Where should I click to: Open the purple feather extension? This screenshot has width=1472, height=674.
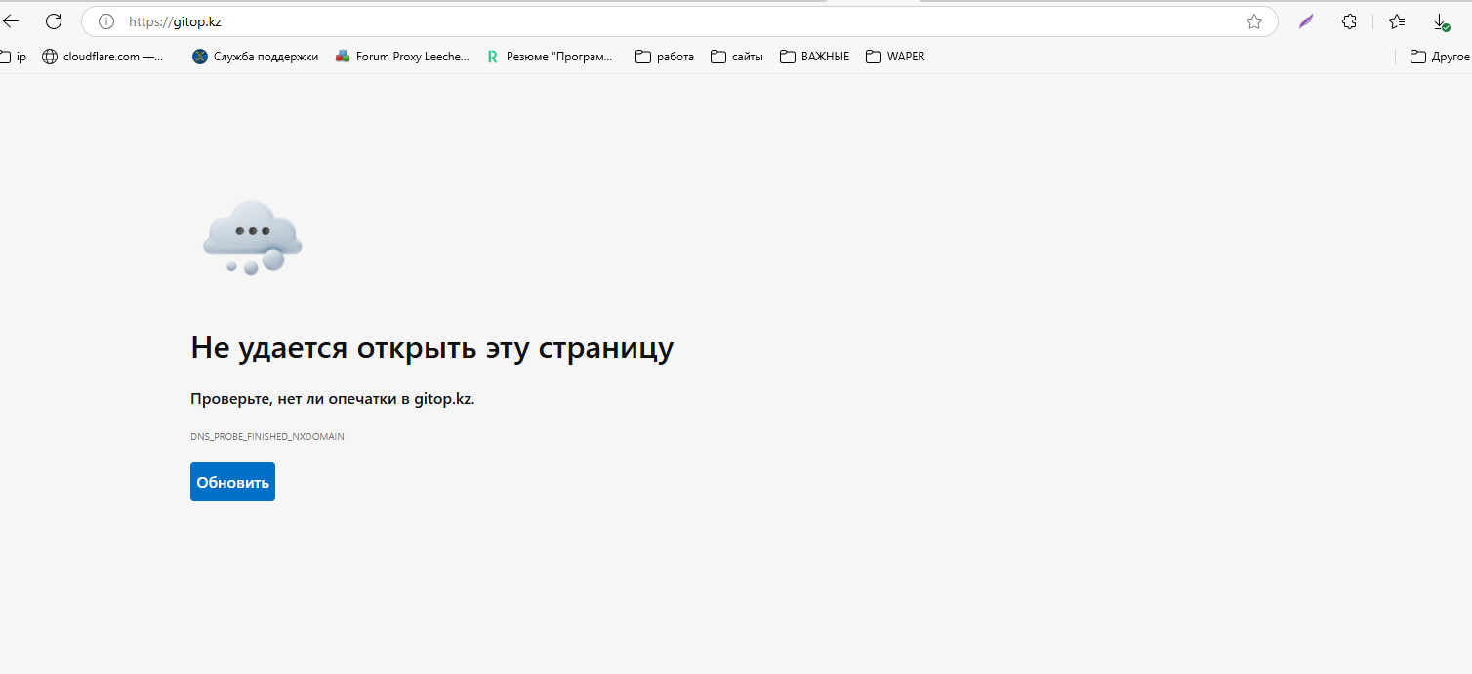click(x=1306, y=21)
